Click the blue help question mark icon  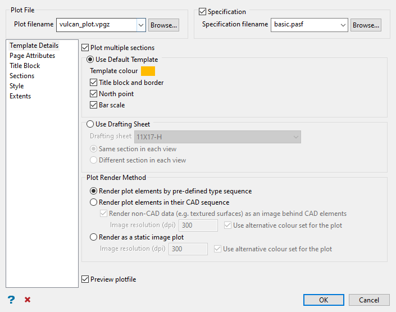(11, 300)
